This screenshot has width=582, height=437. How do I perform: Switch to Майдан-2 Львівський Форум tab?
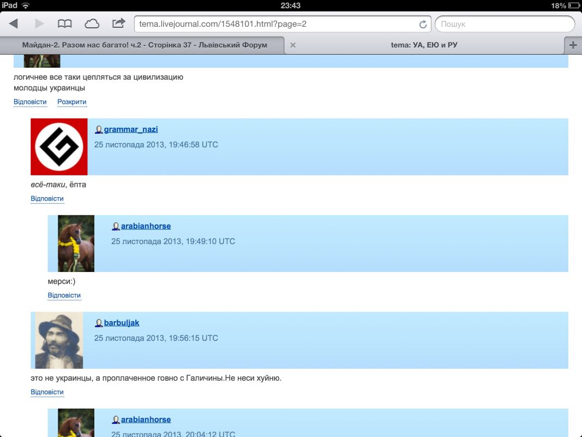point(145,45)
